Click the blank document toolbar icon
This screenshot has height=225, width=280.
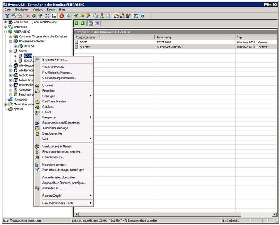[108, 16]
